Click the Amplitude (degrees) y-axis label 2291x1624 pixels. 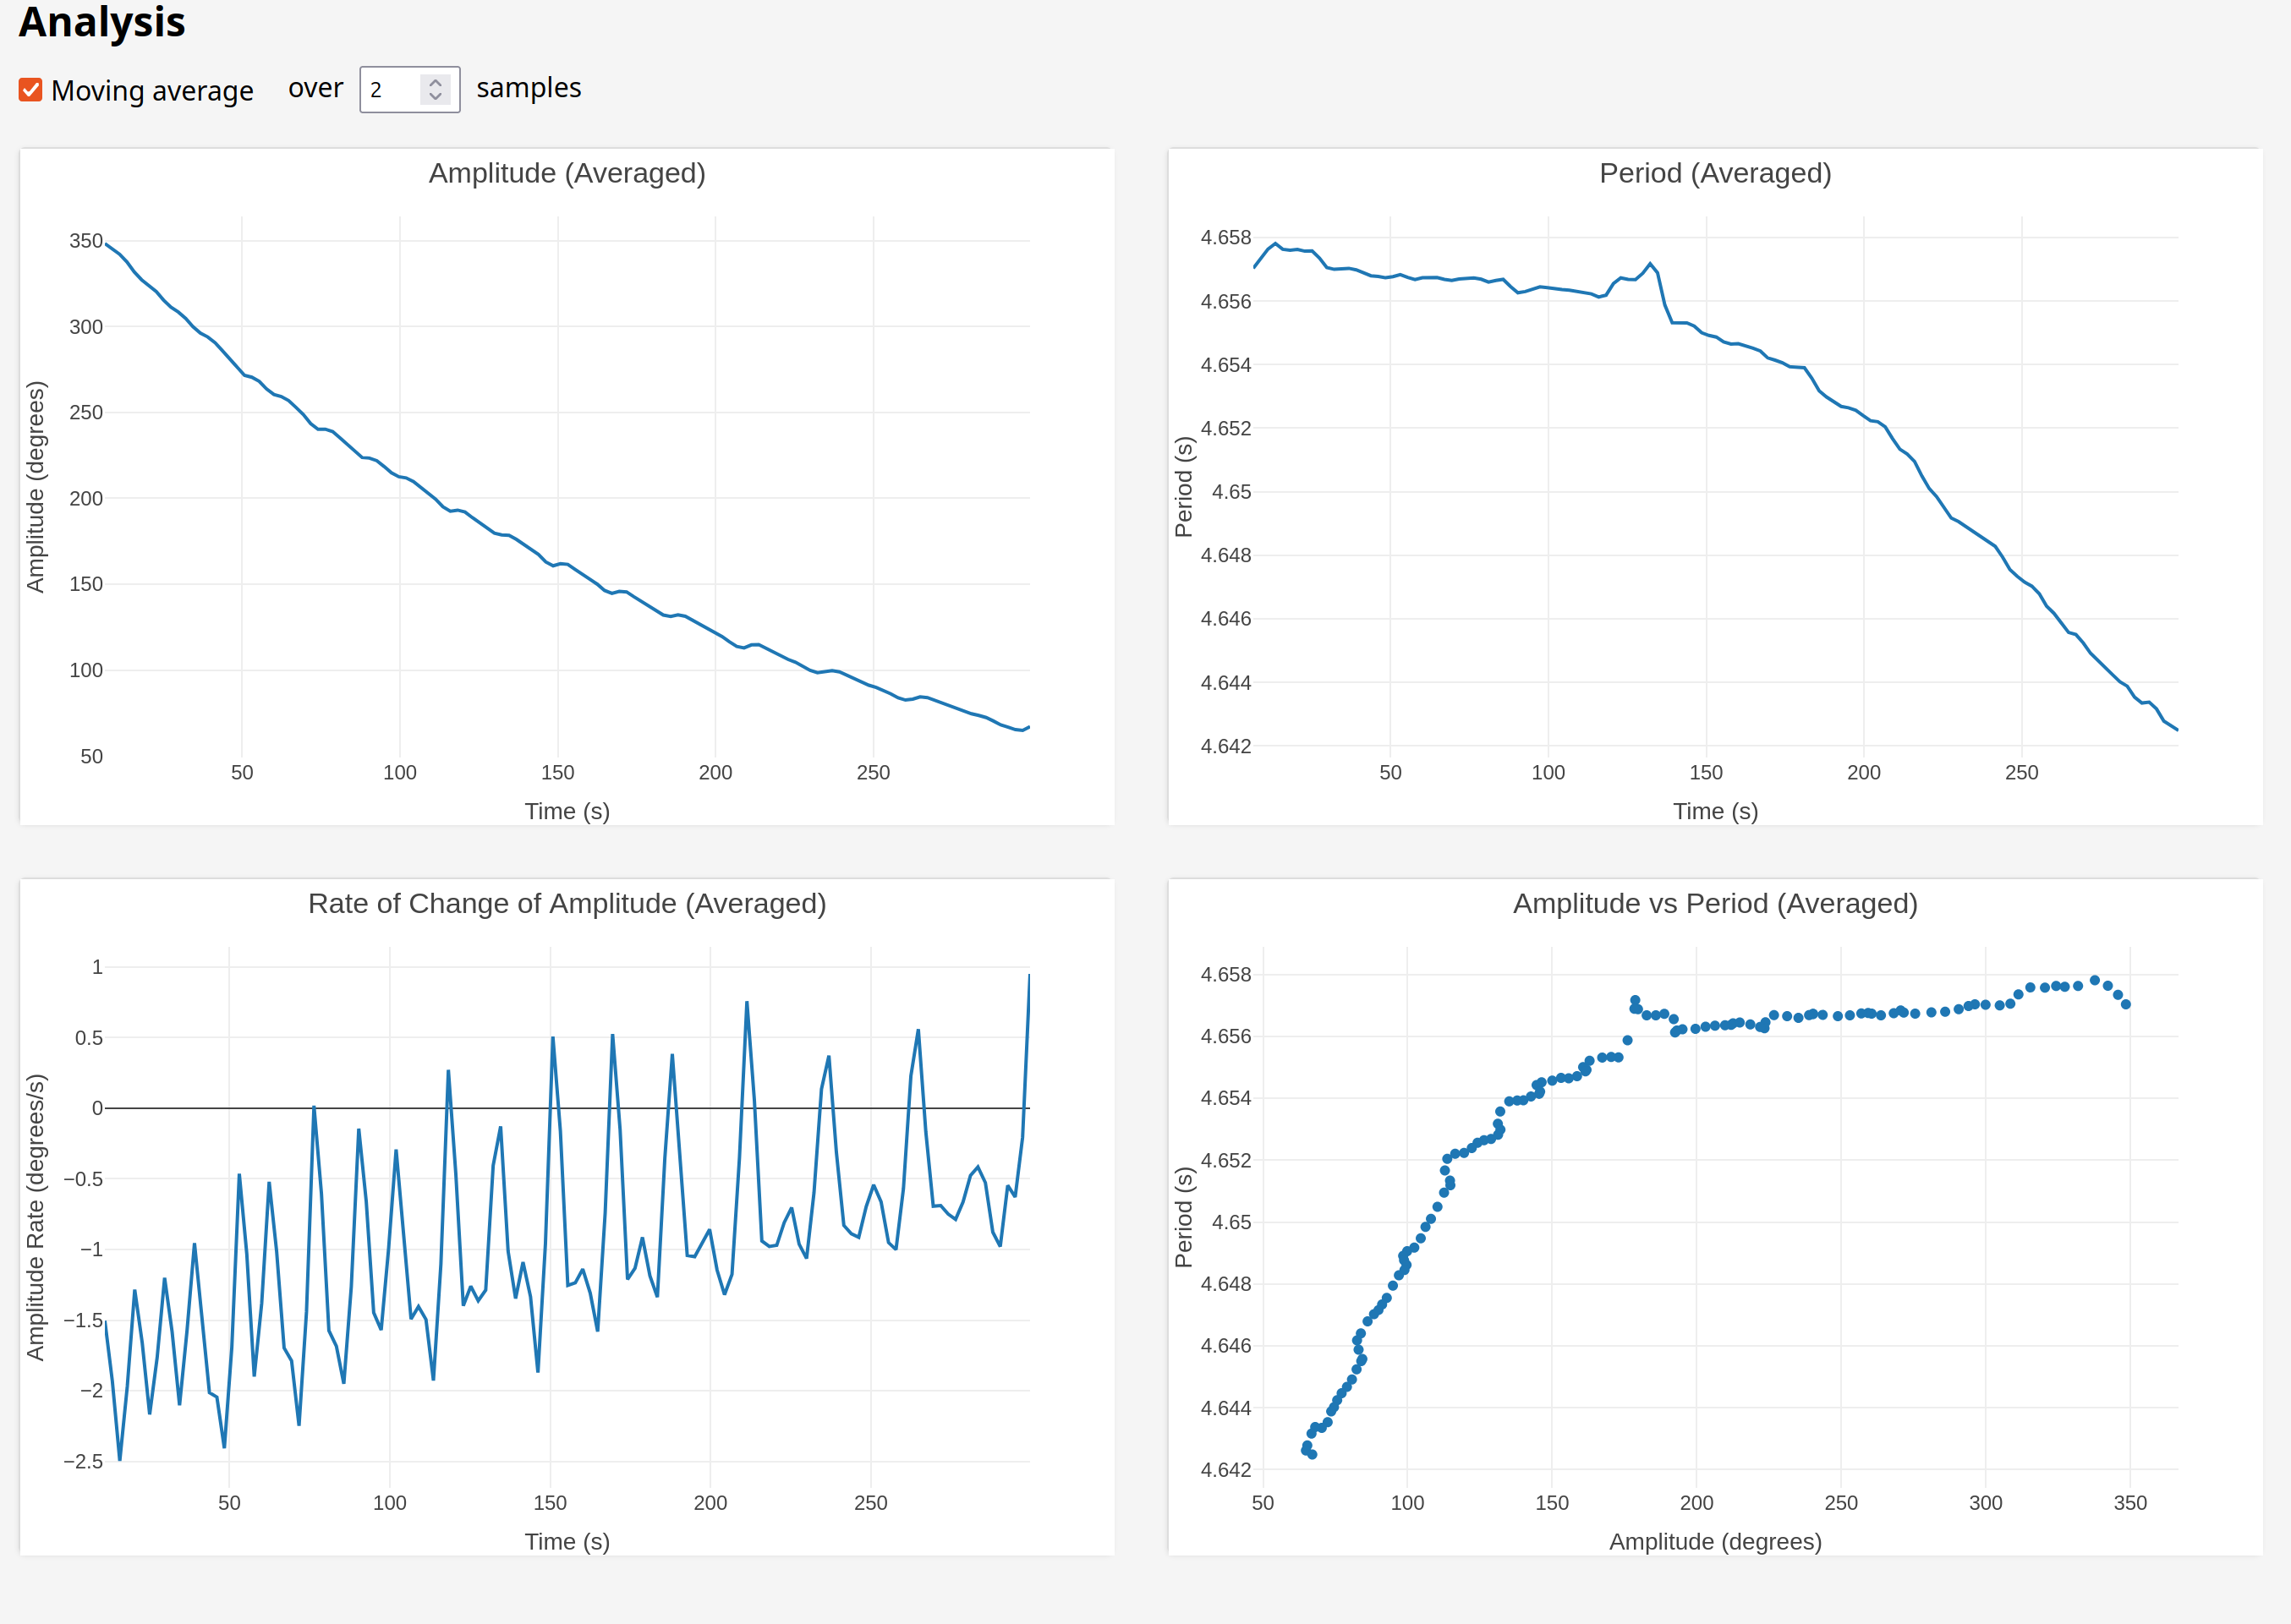(36, 487)
